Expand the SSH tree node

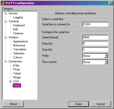10,82
